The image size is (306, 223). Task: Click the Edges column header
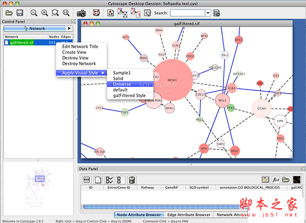pyautogui.click(x=66, y=37)
